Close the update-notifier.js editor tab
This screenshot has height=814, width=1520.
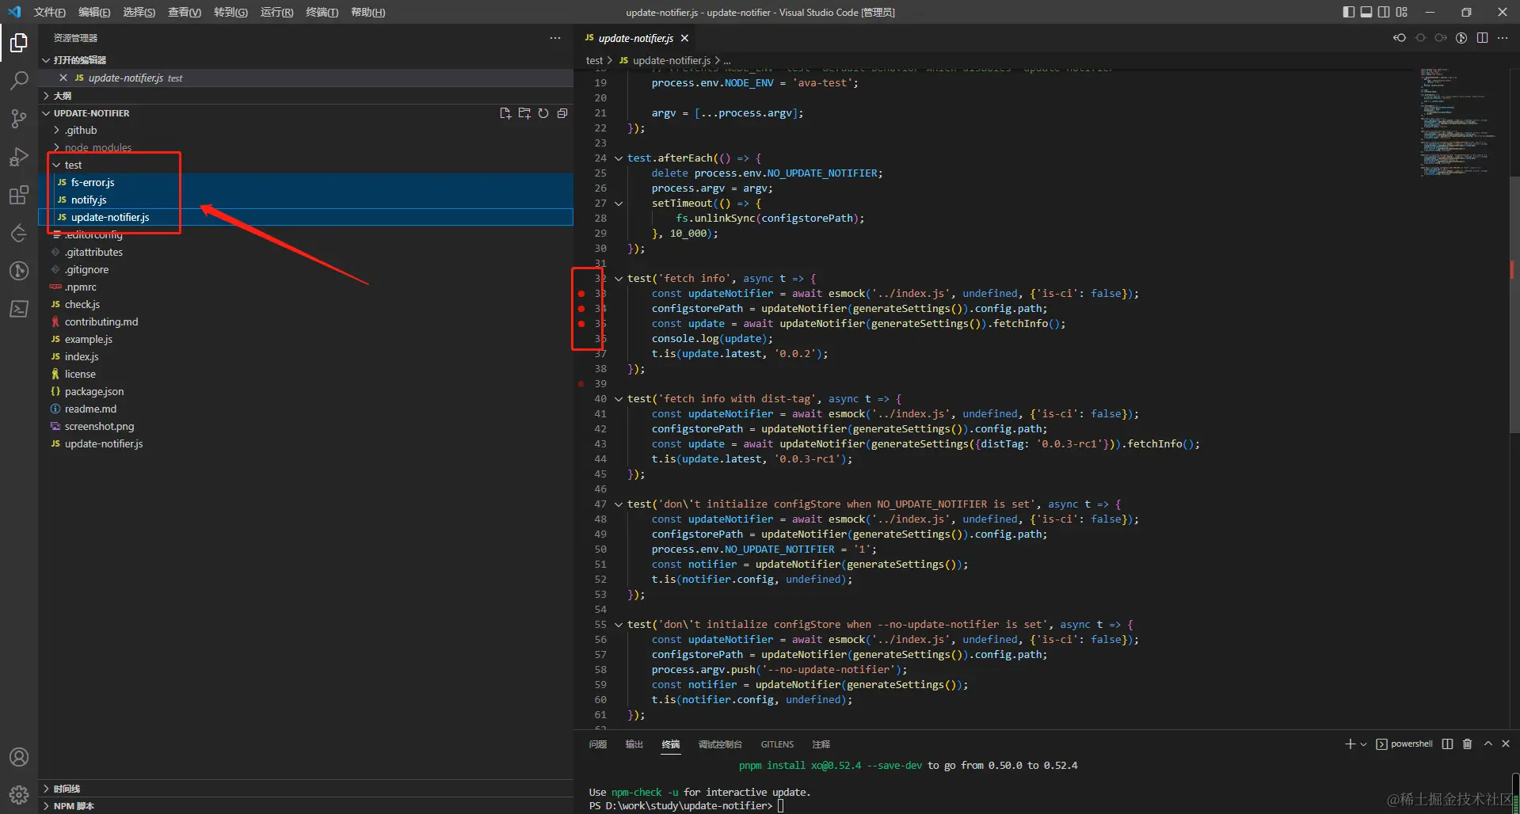coord(684,38)
